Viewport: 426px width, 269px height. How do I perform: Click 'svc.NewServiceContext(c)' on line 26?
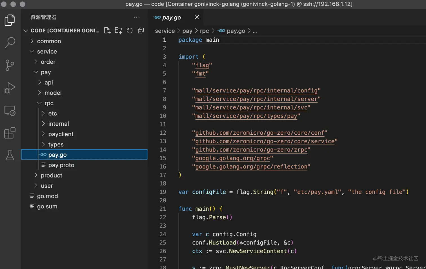(x=256, y=251)
